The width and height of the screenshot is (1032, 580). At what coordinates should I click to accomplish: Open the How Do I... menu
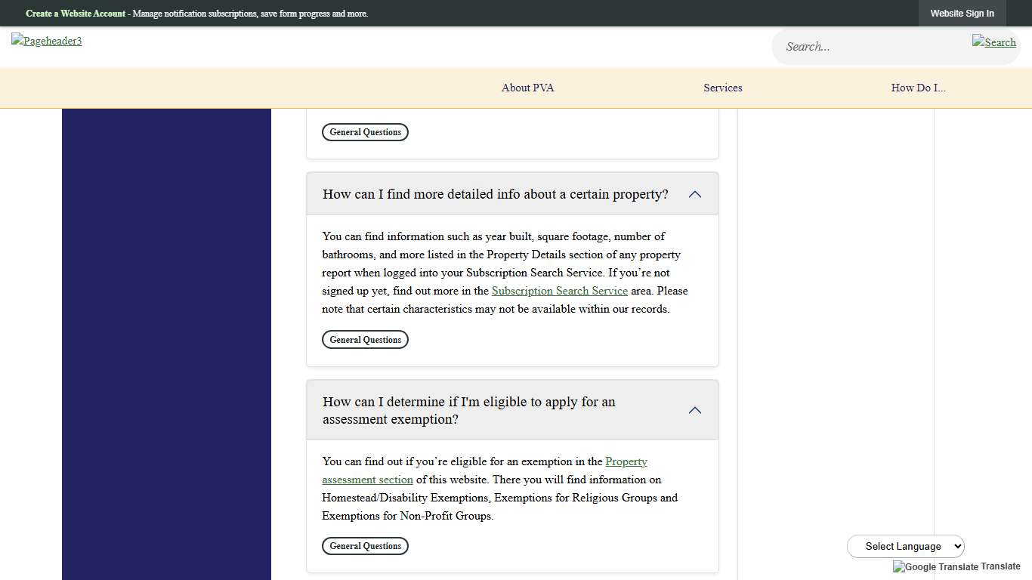point(918,88)
